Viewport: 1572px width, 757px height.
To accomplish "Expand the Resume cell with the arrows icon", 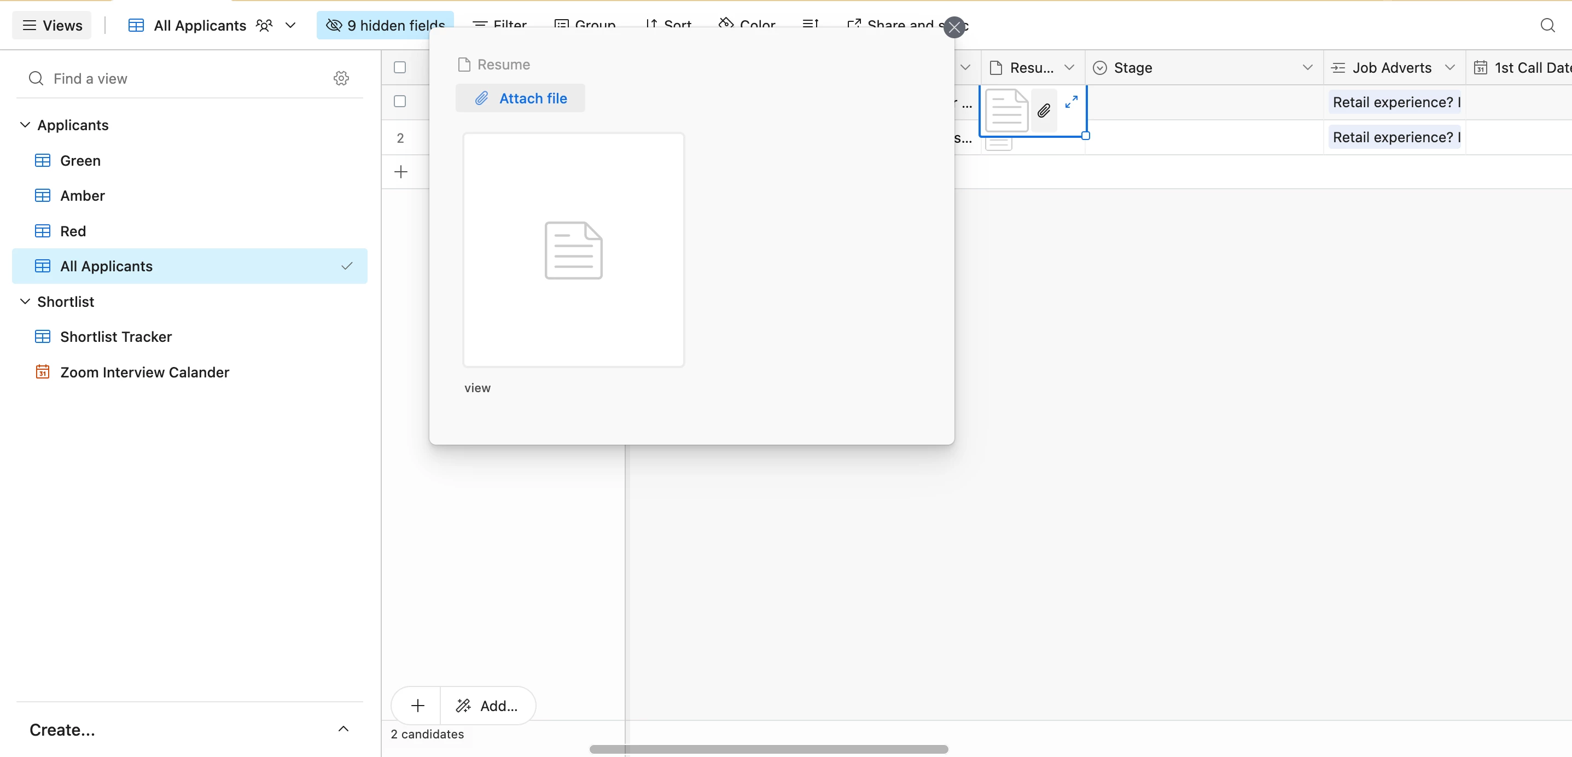I will pyautogui.click(x=1071, y=101).
